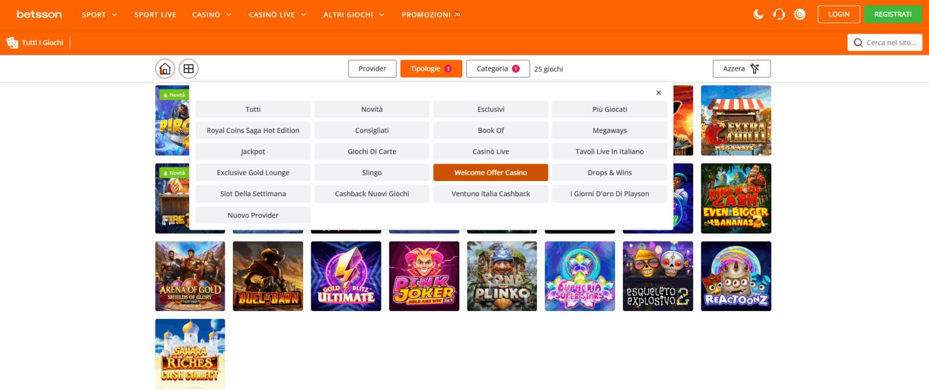Close the Tipologie filter panel
This screenshot has width=929, height=391.
(x=658, y=93)
